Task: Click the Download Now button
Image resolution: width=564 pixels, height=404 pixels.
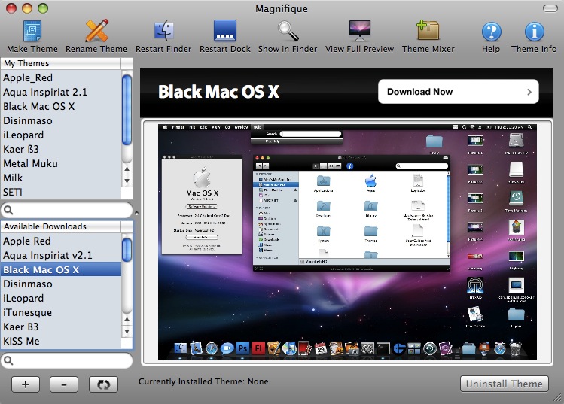Action: (459, 92)
